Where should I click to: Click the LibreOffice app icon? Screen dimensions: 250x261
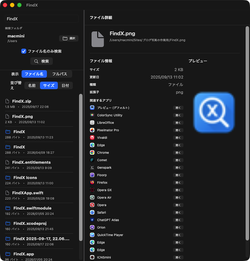click(92, 123)
